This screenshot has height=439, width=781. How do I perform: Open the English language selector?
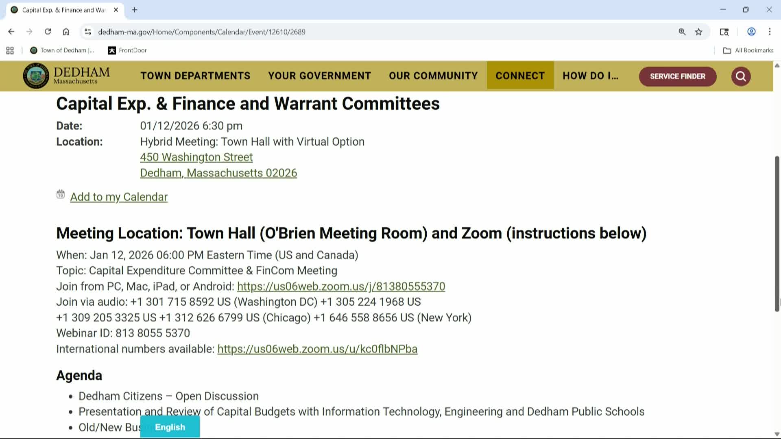tap(170, 427)
